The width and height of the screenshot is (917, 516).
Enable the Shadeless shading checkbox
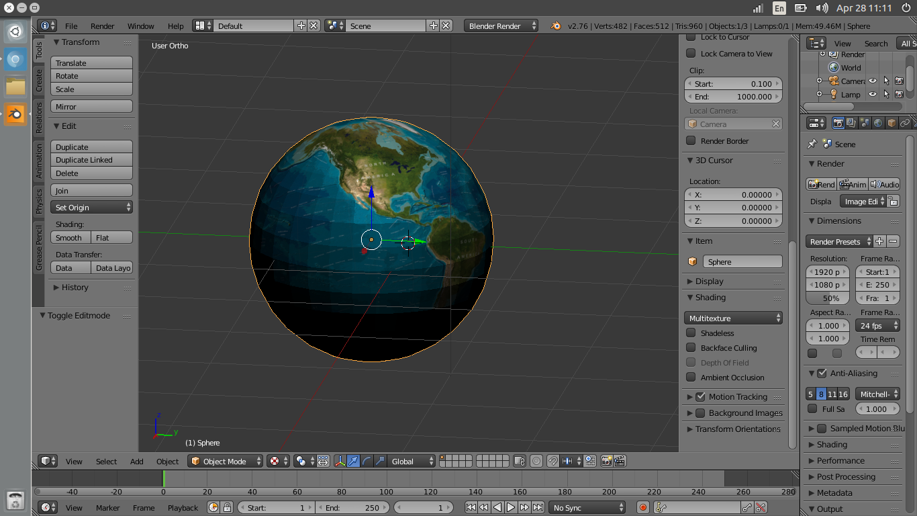pos(691,333)
